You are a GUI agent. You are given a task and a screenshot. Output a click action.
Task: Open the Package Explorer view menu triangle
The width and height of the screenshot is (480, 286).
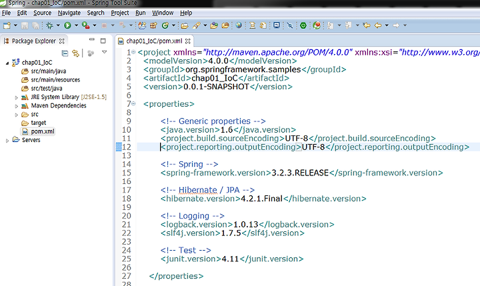(105, 52)
